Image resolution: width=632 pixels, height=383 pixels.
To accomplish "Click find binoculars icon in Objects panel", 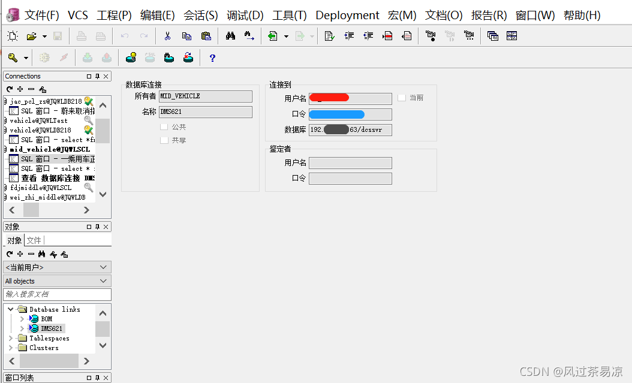I will [x=42, y=254].
